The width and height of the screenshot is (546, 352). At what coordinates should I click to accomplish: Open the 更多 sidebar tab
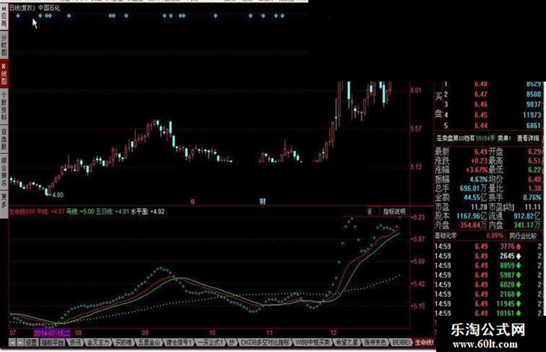[x=4, y=203]
